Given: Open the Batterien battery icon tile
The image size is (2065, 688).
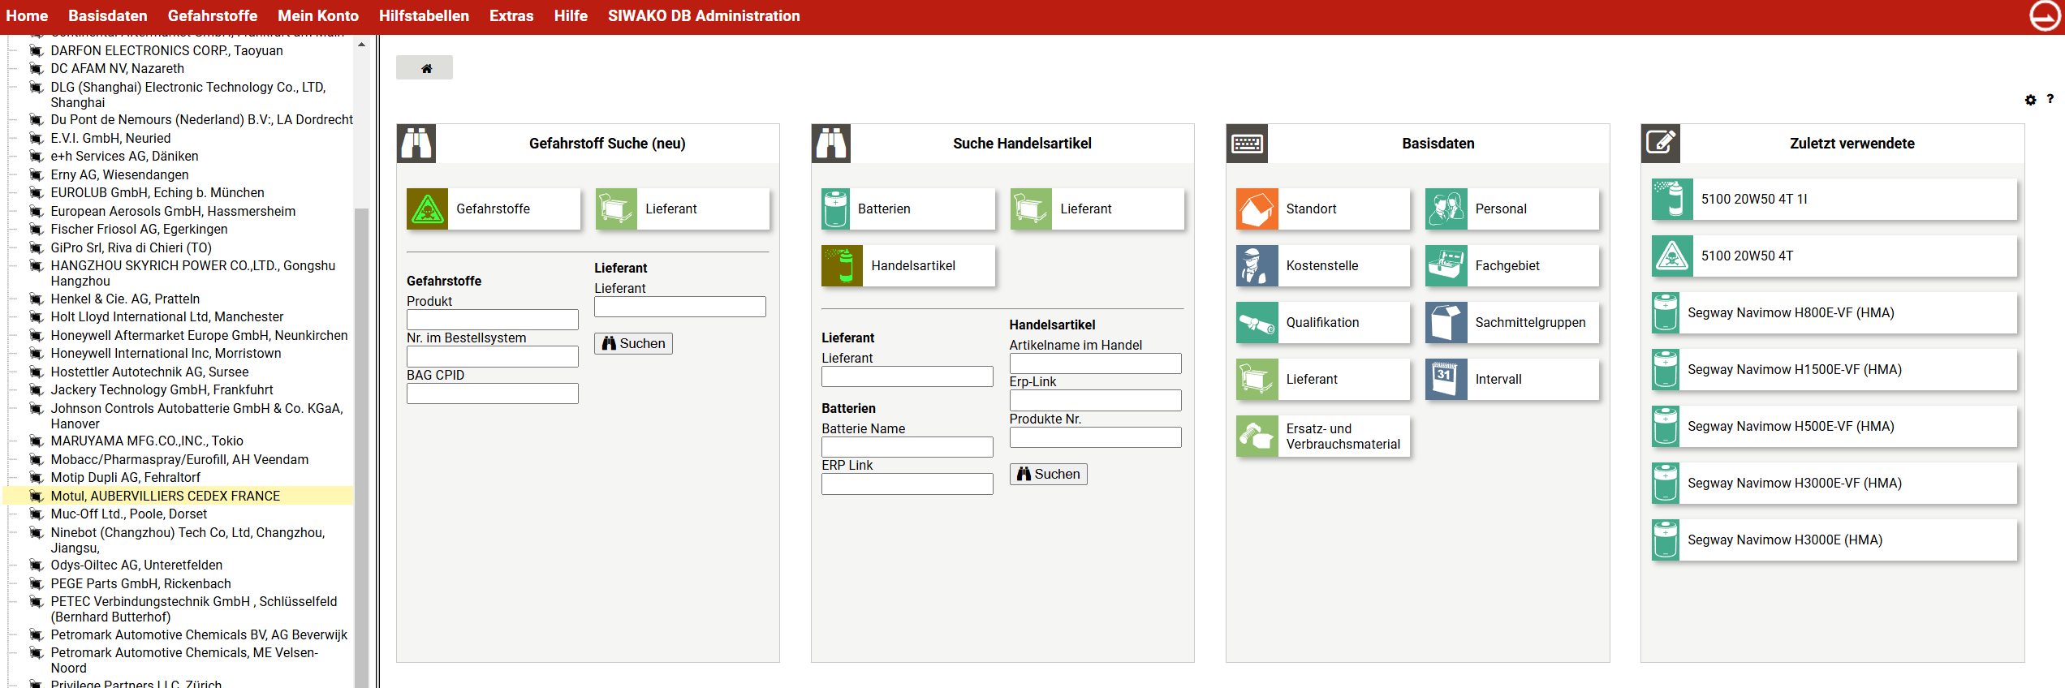Looking at the screenshot, I should 835,209.
